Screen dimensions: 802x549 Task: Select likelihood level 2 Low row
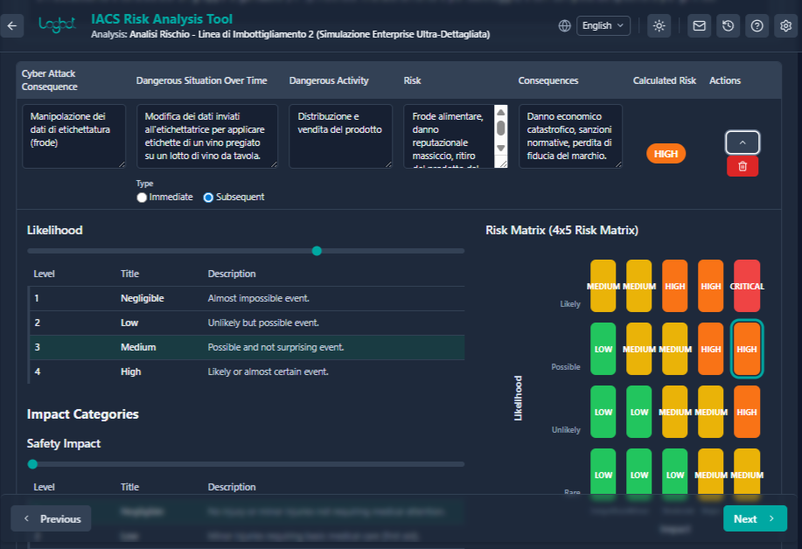click(x=246, y=323)
